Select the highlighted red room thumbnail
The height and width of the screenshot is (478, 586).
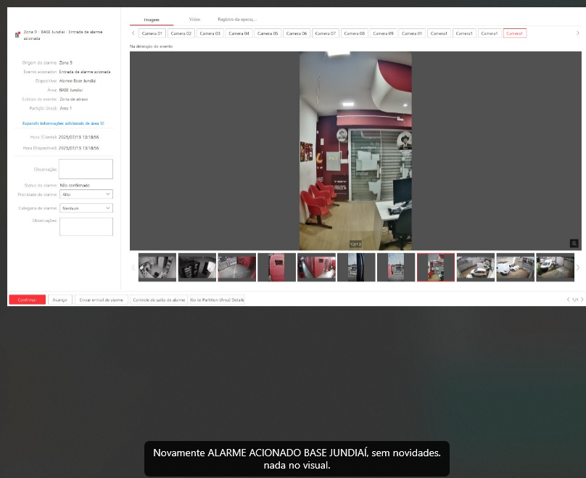coord(435,267)
